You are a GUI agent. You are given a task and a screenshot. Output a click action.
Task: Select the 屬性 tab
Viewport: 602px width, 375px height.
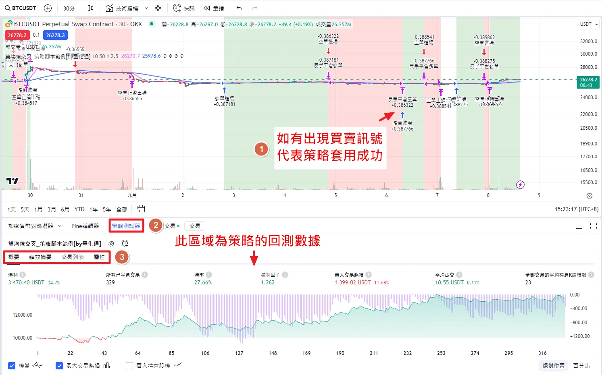99,257
